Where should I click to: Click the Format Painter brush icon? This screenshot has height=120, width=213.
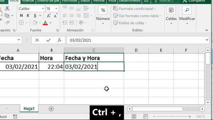[x=7, y=22]
